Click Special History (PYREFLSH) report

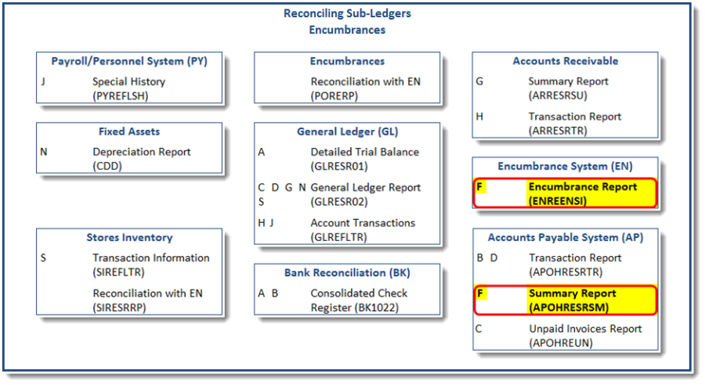pos(128,88)
